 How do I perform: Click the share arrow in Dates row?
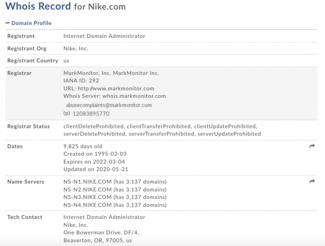click(x=312, y=146)
